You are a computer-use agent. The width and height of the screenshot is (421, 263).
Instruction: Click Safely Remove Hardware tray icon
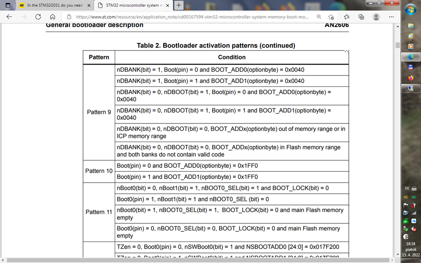[x=406, y=229]
